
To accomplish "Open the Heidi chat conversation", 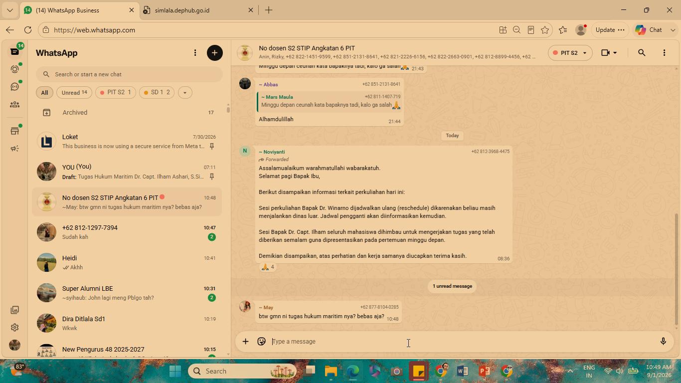I will [x=127, y=262].
